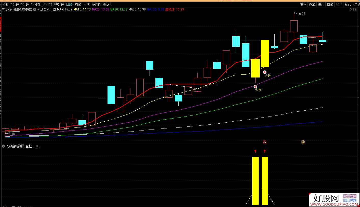
Task: Toggle the side panel icon at chart top-right
Action: 355,10
